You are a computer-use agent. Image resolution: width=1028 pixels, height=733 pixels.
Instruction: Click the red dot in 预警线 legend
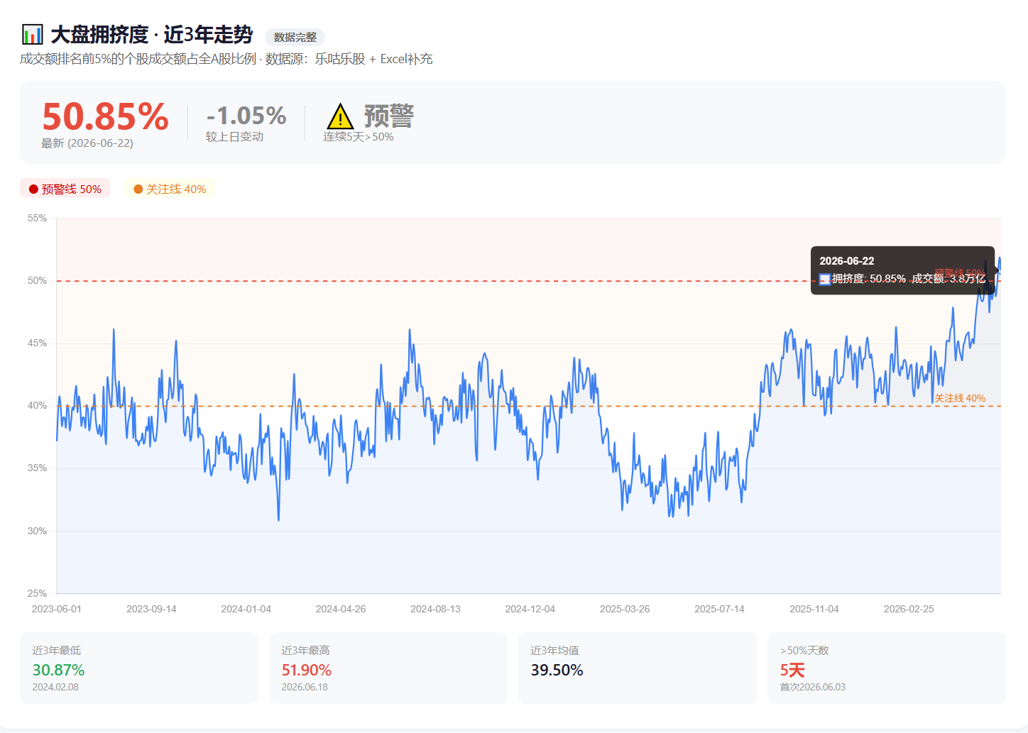tap(33, 189)
